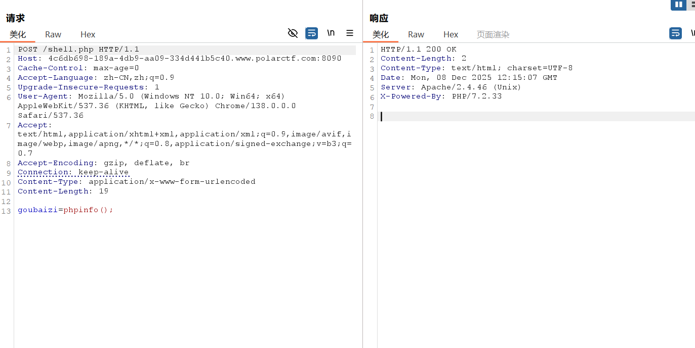Viewport: 695px width, 348px height.
Task: Switch response to Raw tab
Action: pyautogui.click(x=416, y=34)
